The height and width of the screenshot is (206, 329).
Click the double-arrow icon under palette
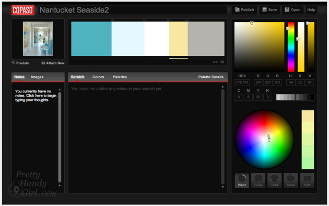coord(215,62)
